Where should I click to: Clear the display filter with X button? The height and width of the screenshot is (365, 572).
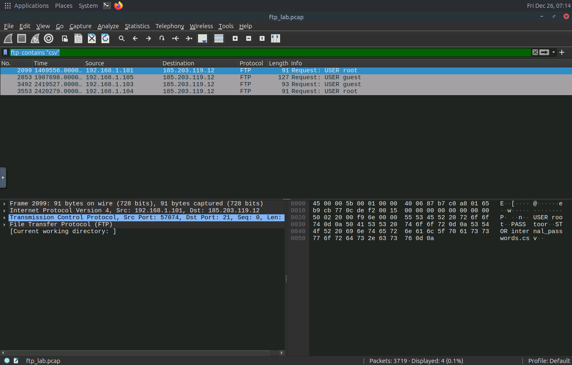point(535,52)
